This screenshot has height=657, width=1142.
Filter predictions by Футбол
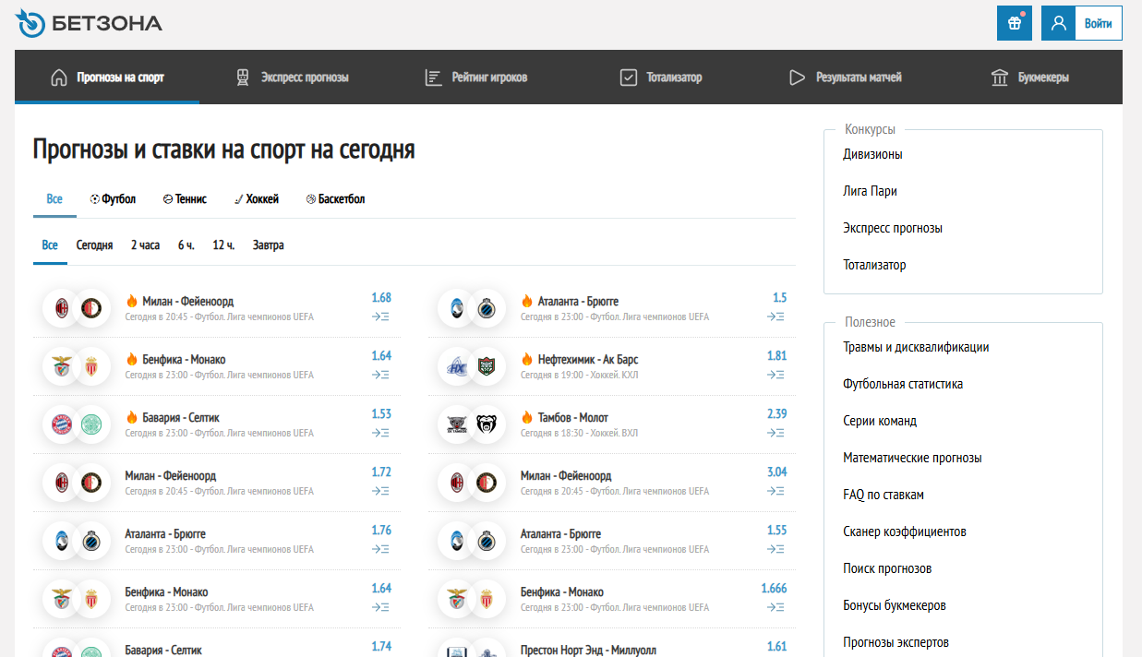(113, 199)
